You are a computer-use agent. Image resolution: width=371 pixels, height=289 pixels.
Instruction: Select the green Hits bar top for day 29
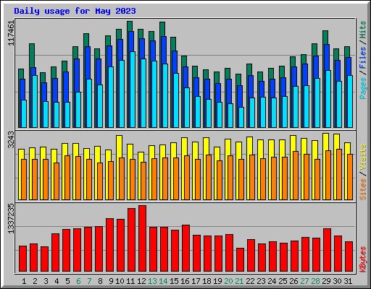point(325,38)
